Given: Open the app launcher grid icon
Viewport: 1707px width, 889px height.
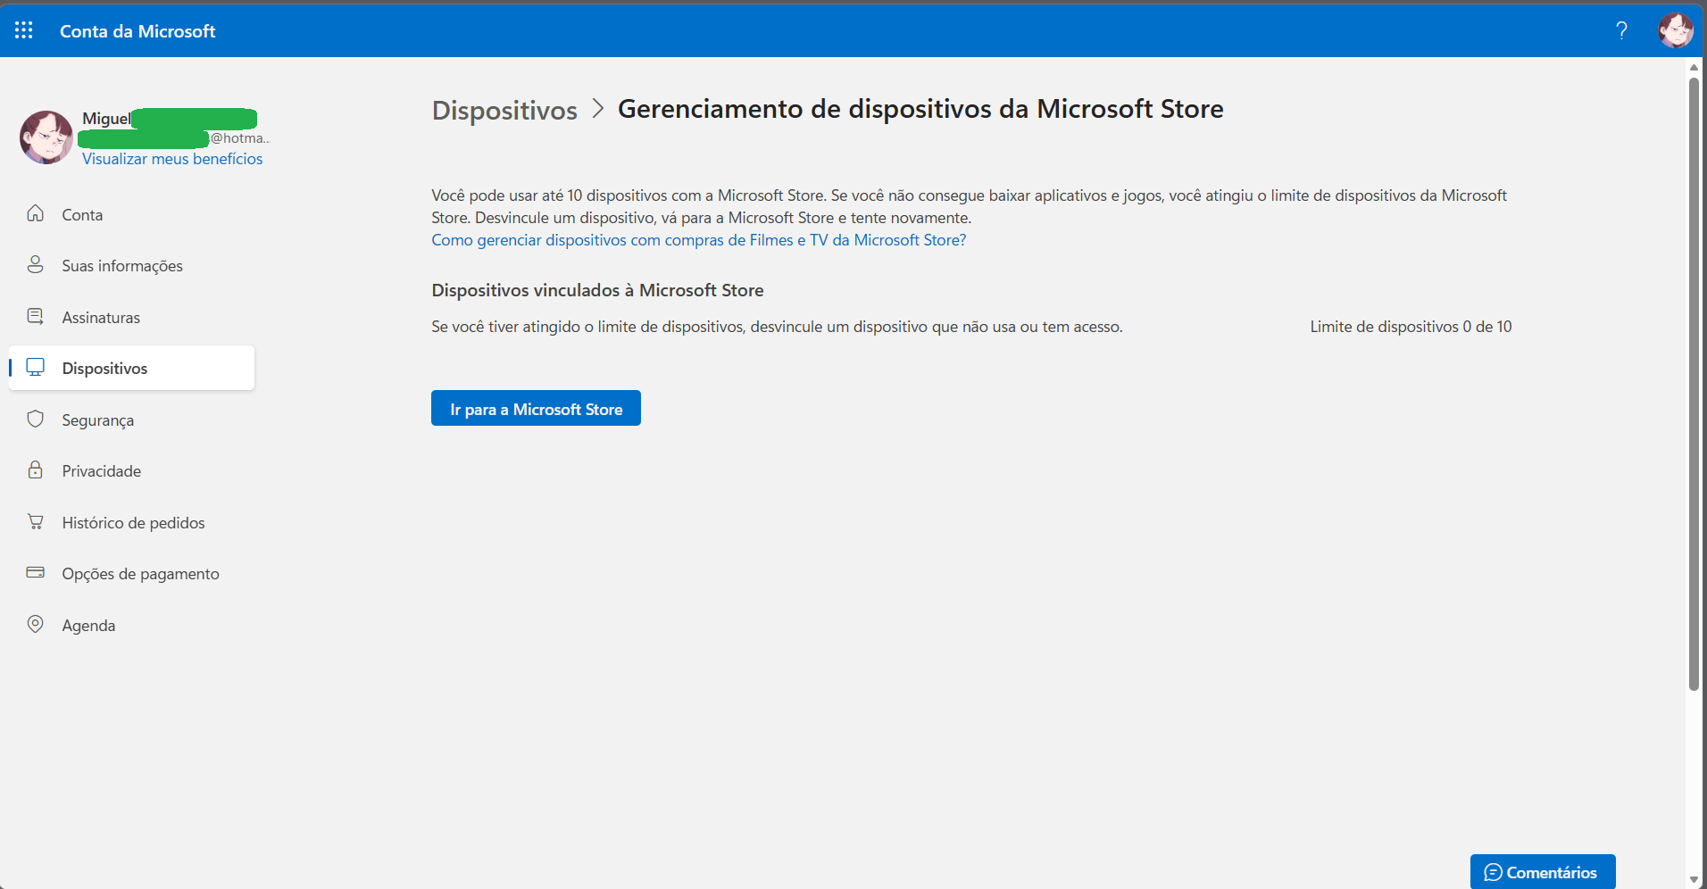Looking at the screenshot, I should coord(24,30).
